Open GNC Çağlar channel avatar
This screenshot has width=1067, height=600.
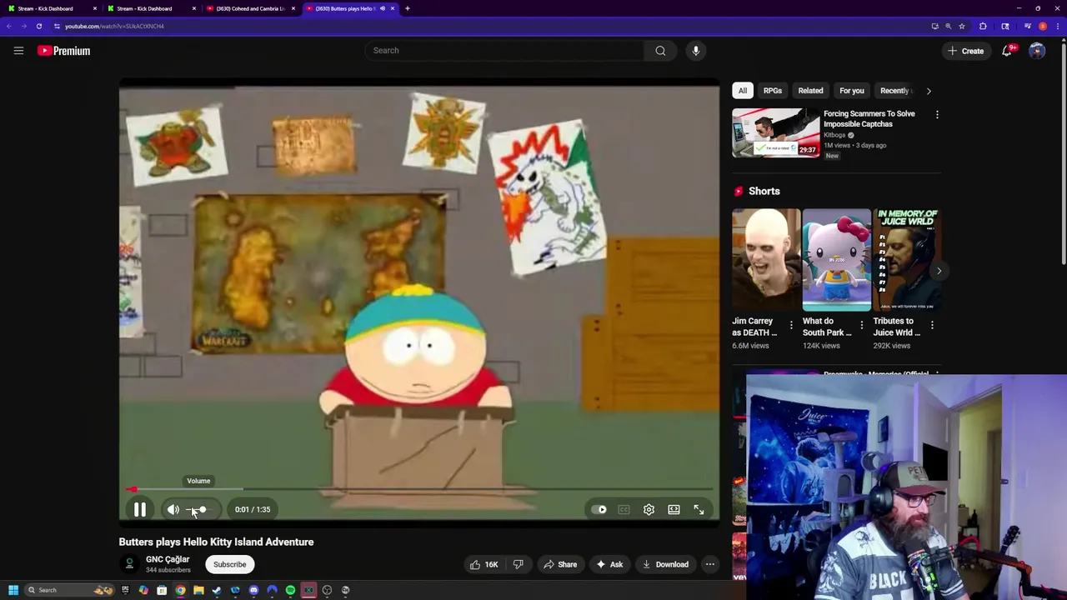click(x=129, y=564)
